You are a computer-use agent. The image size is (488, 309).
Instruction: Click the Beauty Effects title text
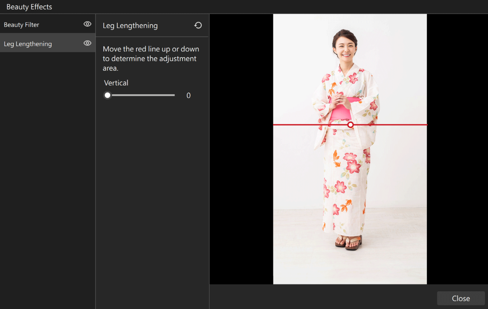[29, 6]
